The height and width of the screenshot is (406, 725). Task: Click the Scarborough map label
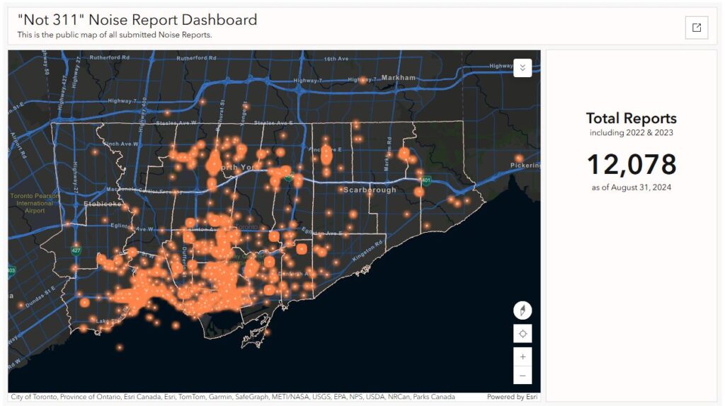point(370,190)
